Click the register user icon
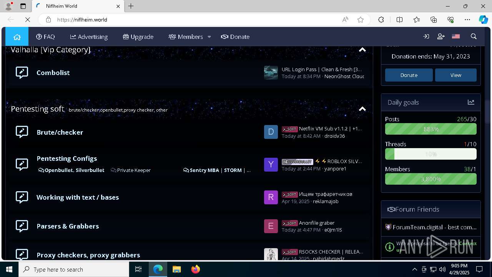The height and width of the screenshot is (277, 492). click(441, 37)
